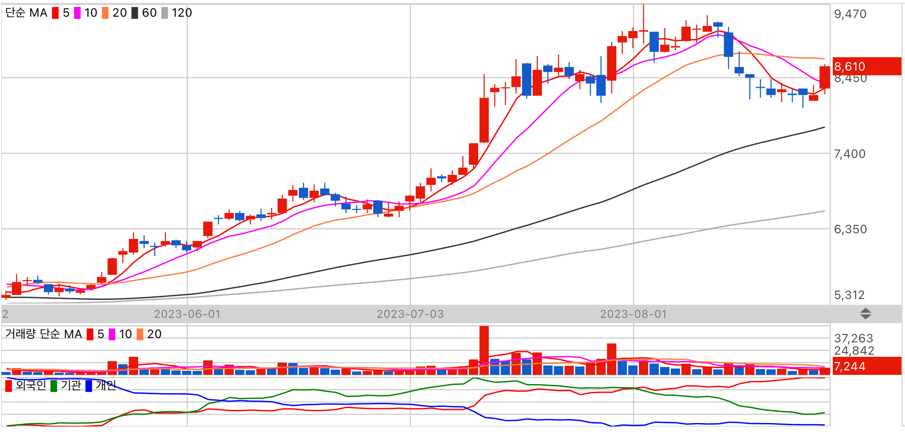The height and width of the screenshot is (434, 905).
Task: Click the current price 8,610 tag
Action: coord(866,66)
